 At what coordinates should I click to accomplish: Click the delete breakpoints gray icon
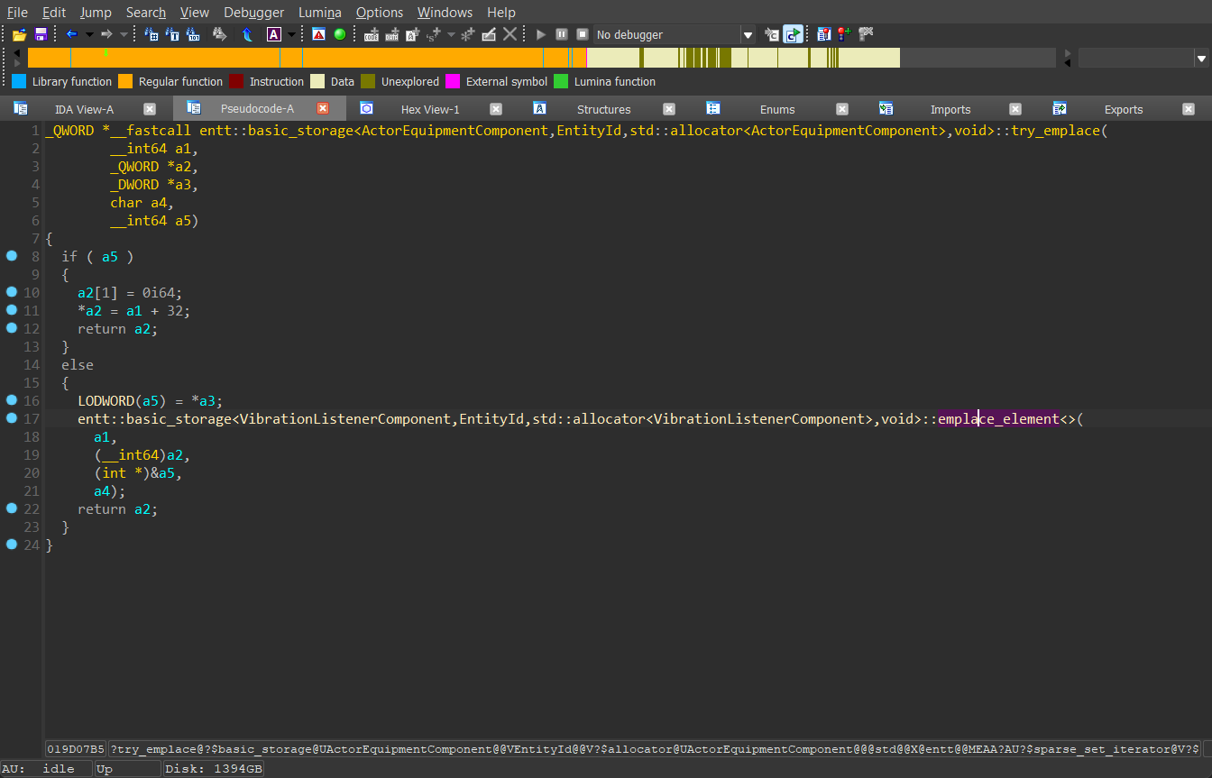867,34
